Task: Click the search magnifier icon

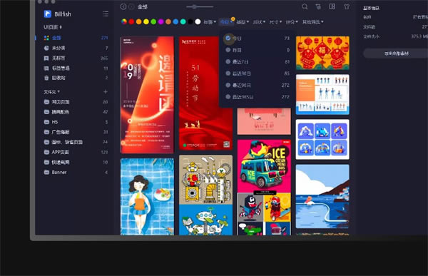Action: pyautogui.click(x=305, y=6)
